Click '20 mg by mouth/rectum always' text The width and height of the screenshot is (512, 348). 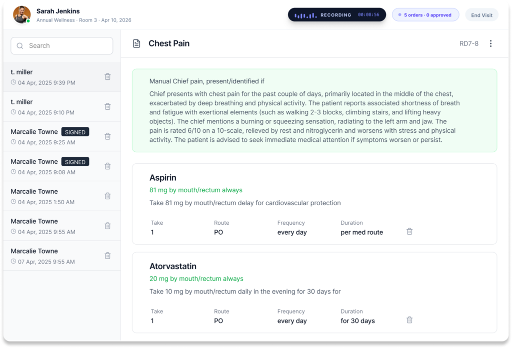(196, 279)
